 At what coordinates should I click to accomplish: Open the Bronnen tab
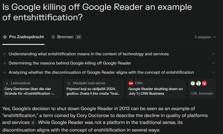coord(66,37)
